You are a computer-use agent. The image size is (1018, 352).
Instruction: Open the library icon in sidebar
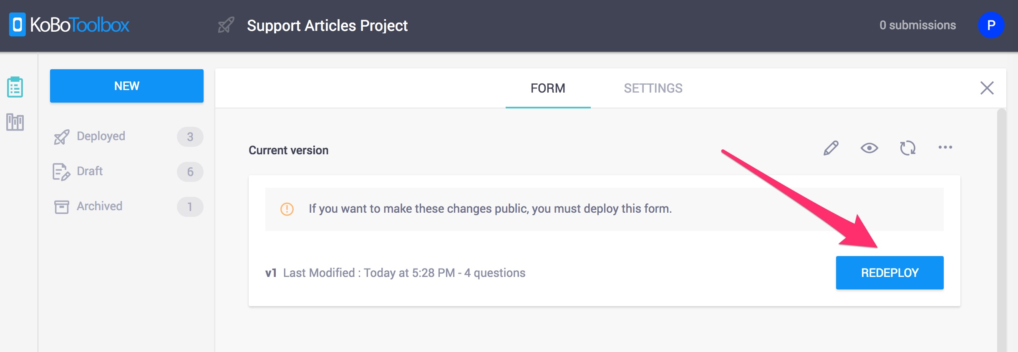tap(15, 122)
